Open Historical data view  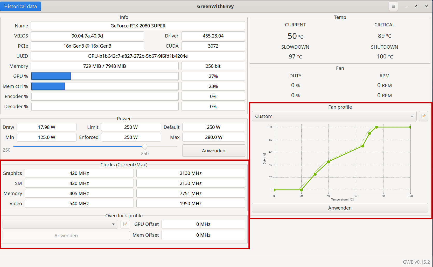20,6
